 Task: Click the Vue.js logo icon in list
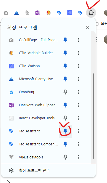pyautogui.click(x=11, y=157)
